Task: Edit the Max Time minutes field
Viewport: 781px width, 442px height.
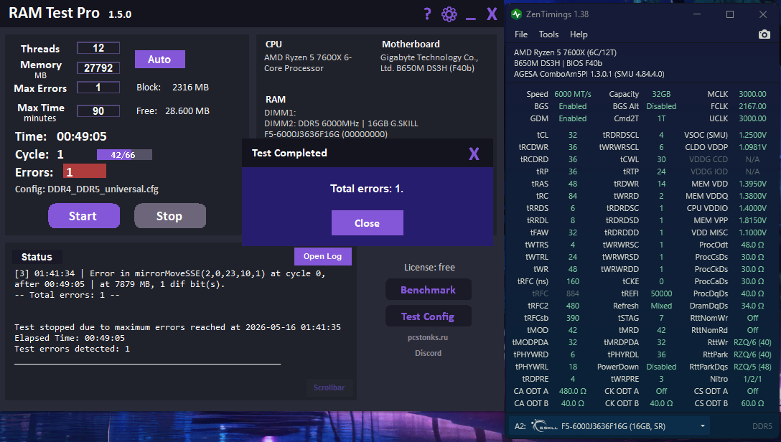Action: (x=98, y=110)
